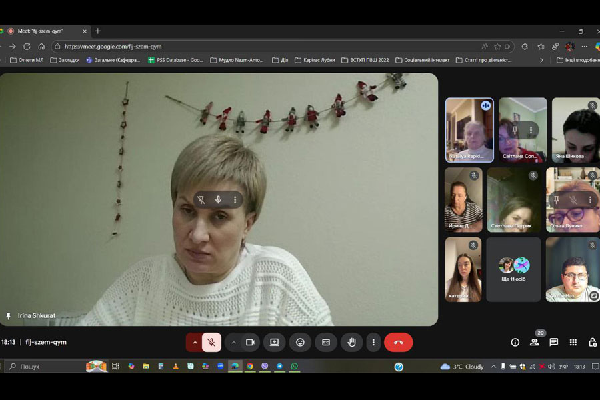Click the Present screen icon

[274, 342]
